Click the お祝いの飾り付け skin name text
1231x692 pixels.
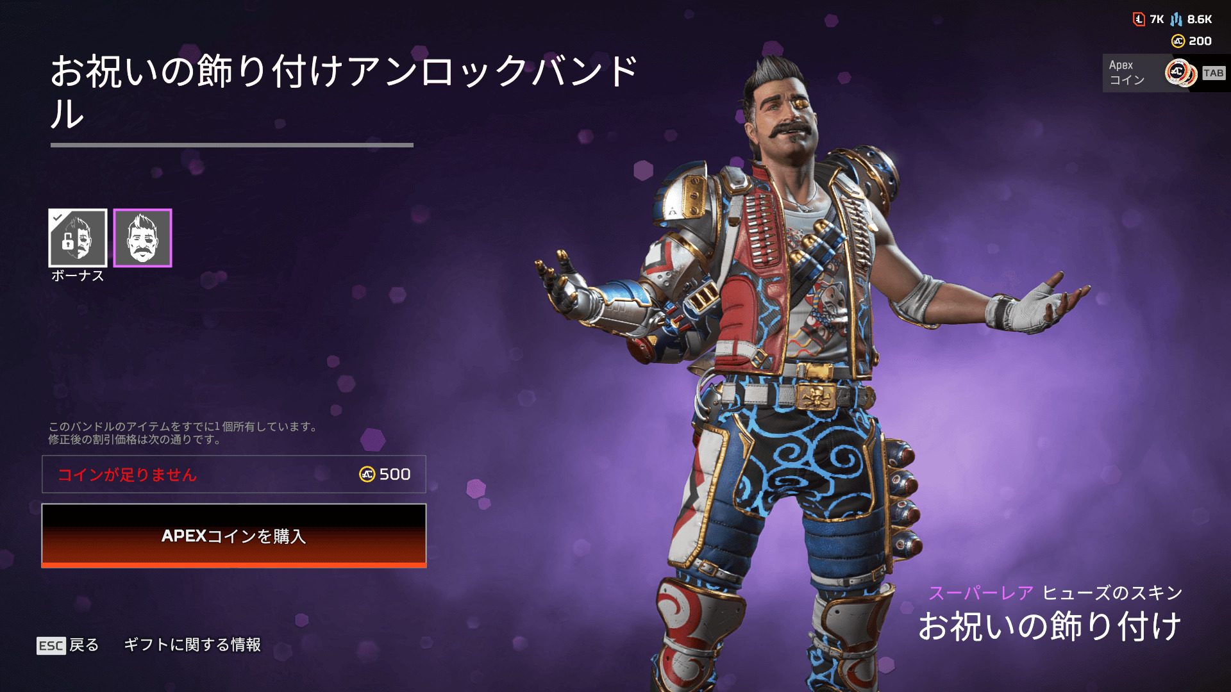[x=1050, y=626]
